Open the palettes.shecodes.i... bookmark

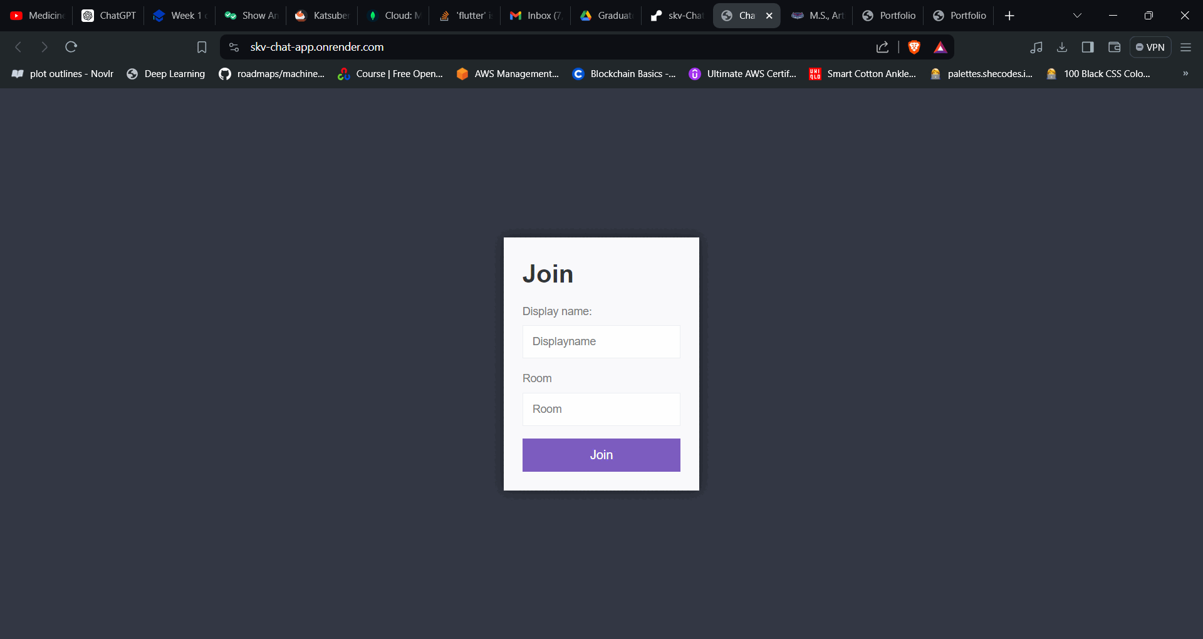(982, 73)
